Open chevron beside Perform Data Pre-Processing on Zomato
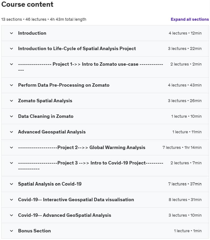 11,85
